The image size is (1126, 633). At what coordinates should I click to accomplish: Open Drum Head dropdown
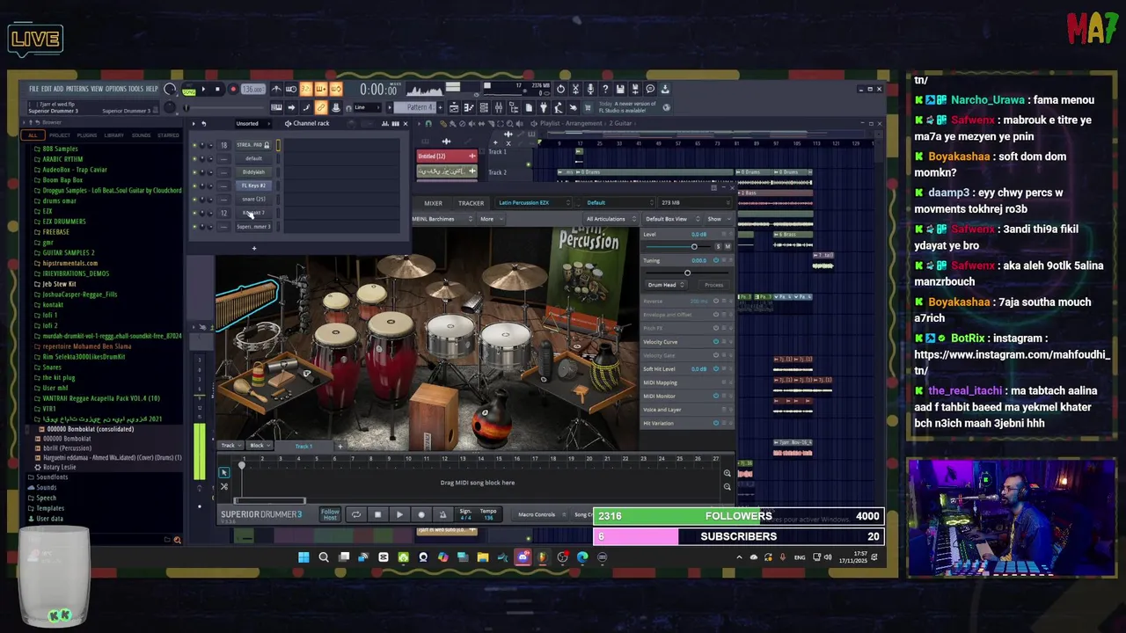pos(666,285)
